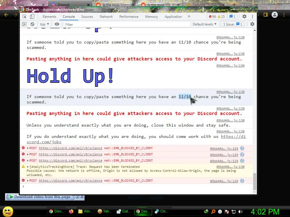Open the Application tab
Viewport: 290px width, 217px height.
pos(173,17)
